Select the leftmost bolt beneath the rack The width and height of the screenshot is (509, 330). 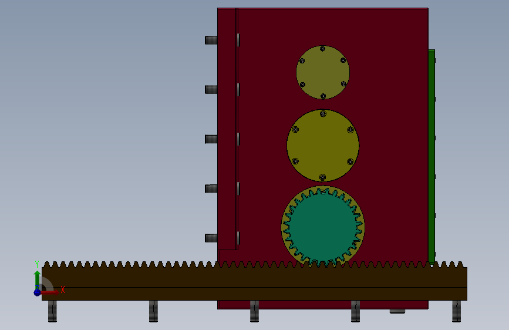(x=53, y=311)
